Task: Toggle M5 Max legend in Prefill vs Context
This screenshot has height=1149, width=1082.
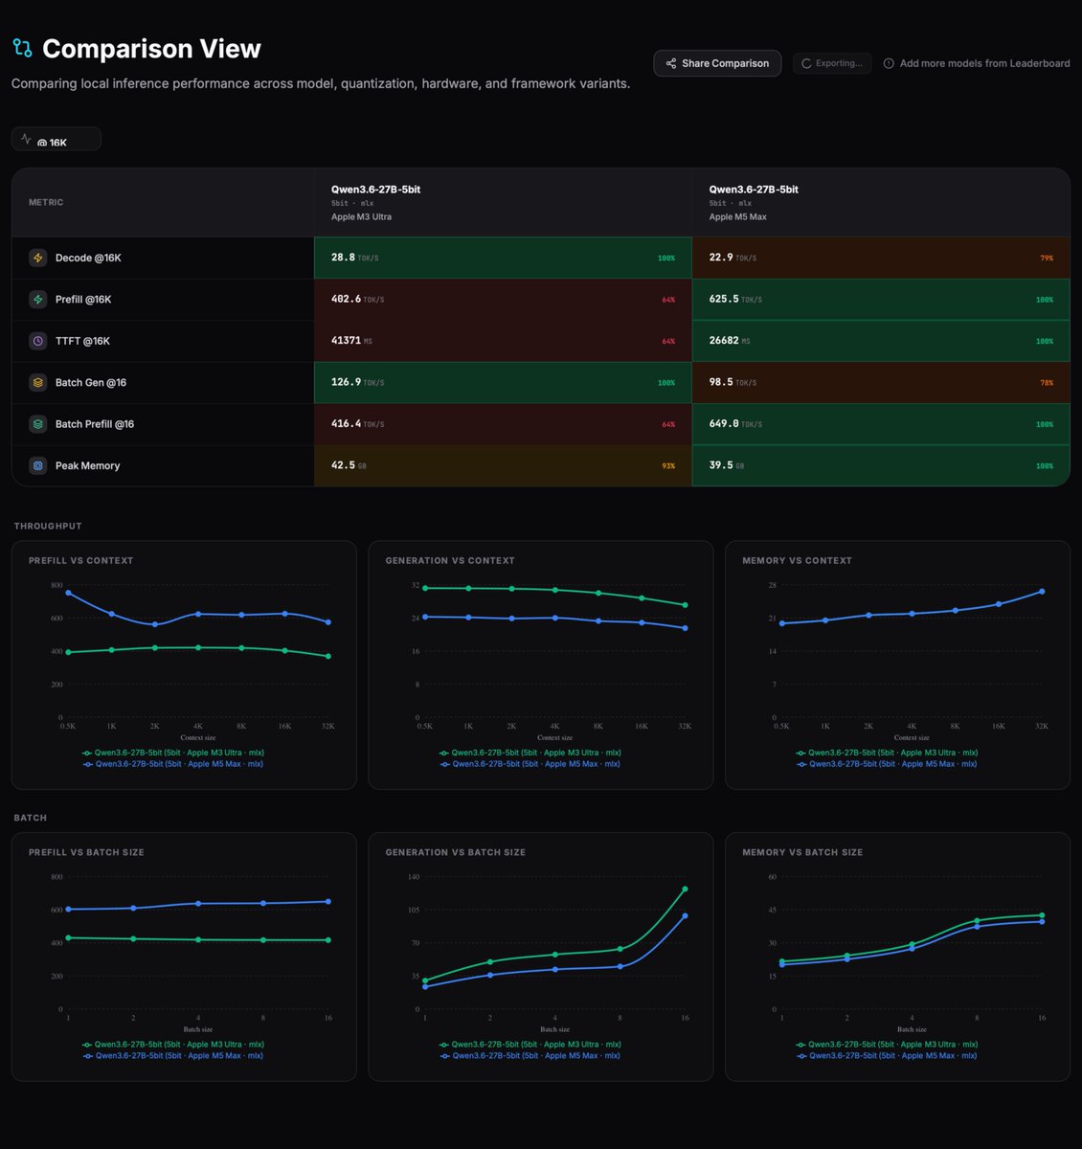Action: click(173, 764)
